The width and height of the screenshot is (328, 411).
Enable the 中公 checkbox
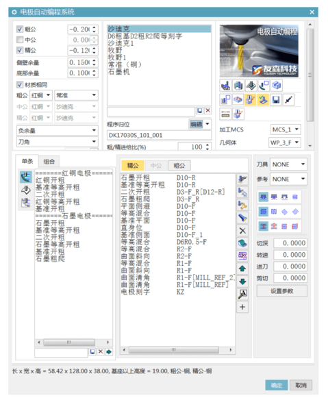coord(20,40)
